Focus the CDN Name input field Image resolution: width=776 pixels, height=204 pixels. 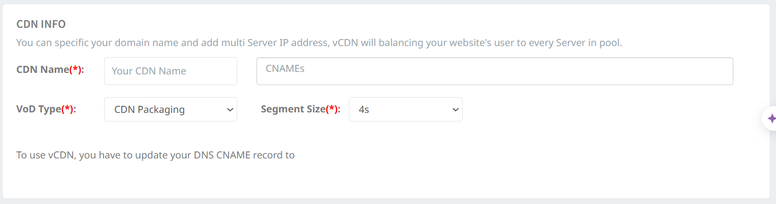click(170, 71)
